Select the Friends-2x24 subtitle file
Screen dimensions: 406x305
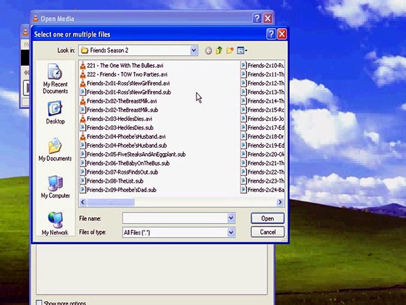[x=262, y=190]
